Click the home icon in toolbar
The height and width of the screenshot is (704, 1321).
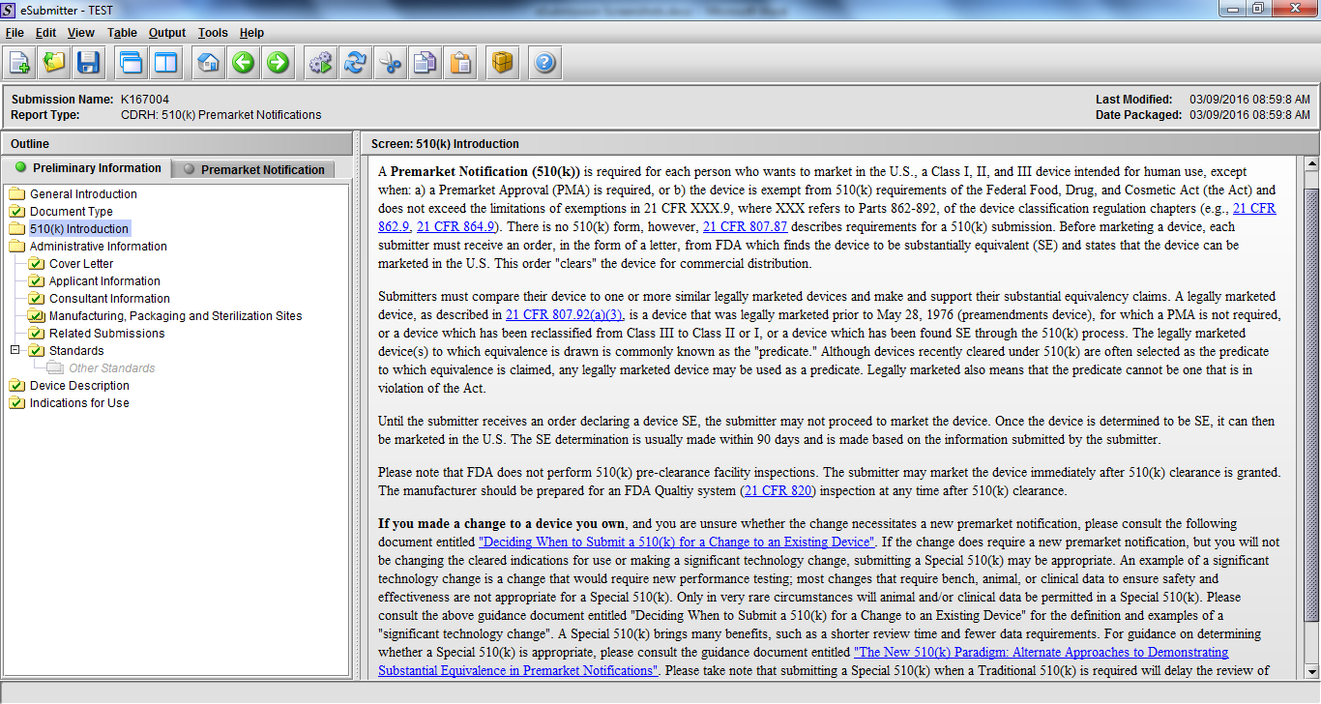click(208, 64)
